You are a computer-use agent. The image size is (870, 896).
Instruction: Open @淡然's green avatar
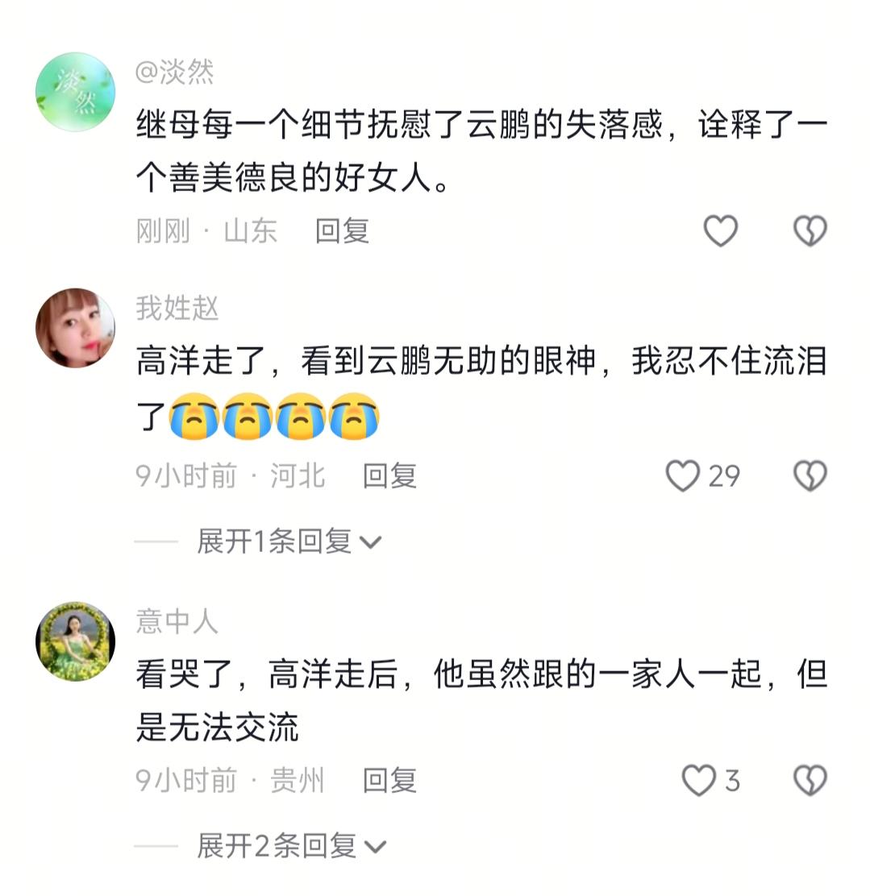pyautogui.click(x=76, y=92)
